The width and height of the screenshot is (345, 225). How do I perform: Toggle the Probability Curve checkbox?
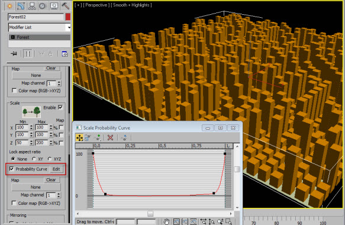pyautogui.click(x=11, y=169)
